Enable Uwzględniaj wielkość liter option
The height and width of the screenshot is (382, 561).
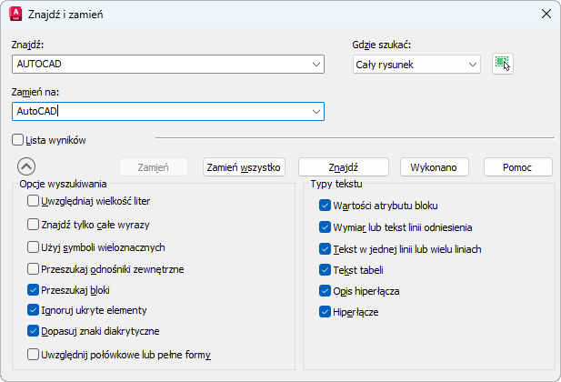point(34,201)
